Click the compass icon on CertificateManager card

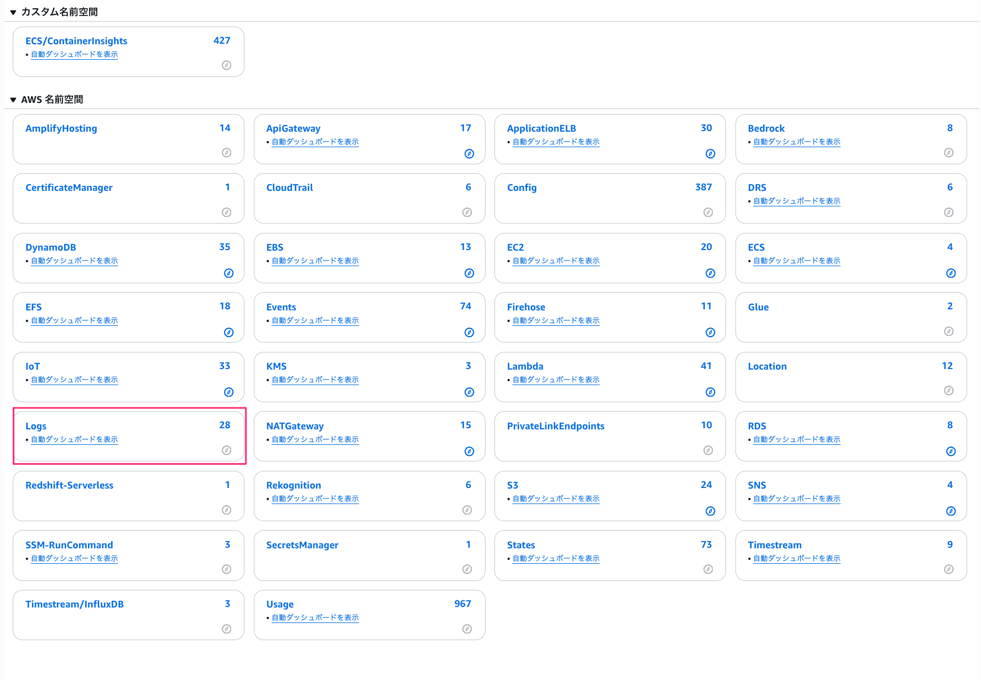tap(227, 212)
